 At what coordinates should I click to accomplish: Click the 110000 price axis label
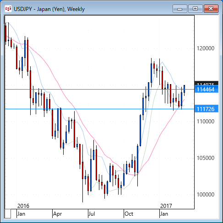point(206,122)
